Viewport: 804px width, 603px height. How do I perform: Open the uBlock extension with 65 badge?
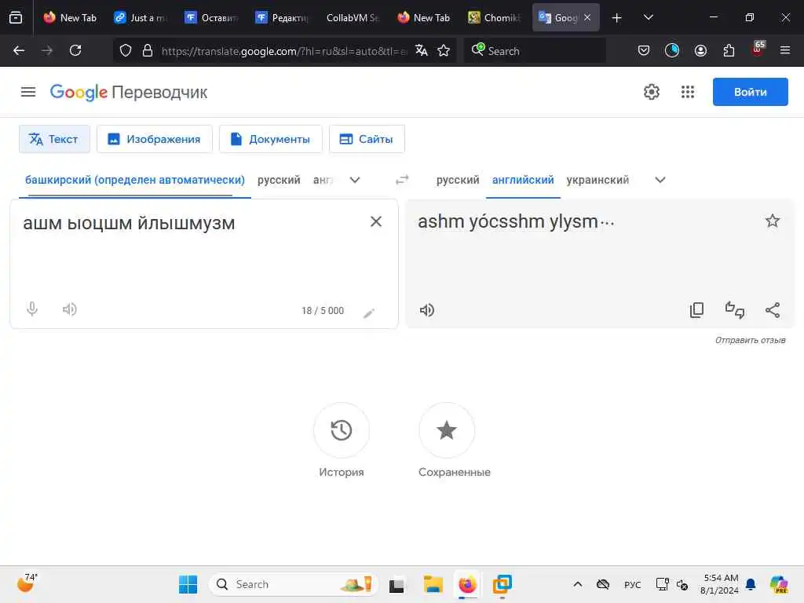coord(758,49)
